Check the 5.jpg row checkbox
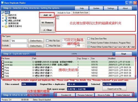This screenshot has width=138, height=102. point(3,70)
